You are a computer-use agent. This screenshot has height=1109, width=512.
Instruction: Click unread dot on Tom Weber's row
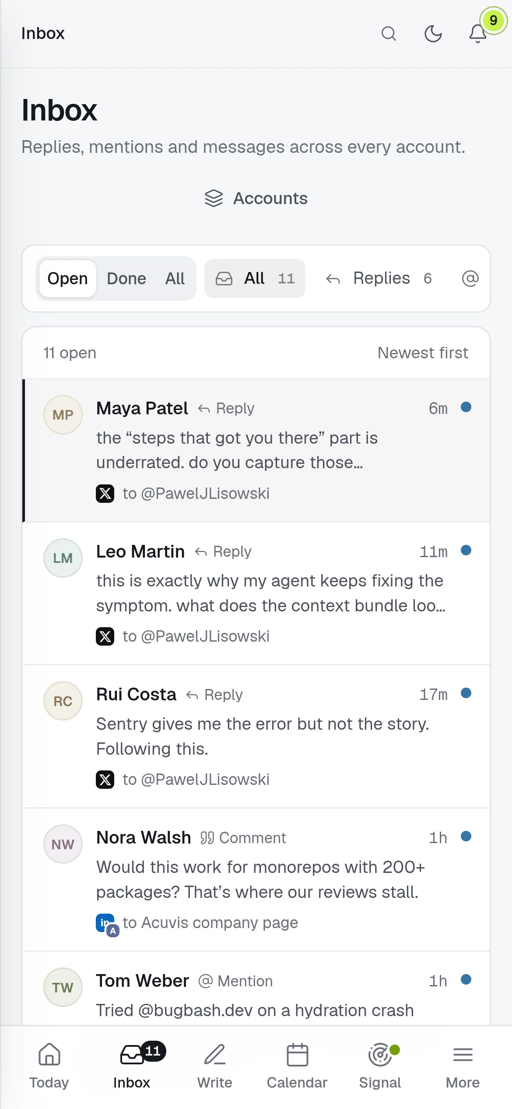466,979
